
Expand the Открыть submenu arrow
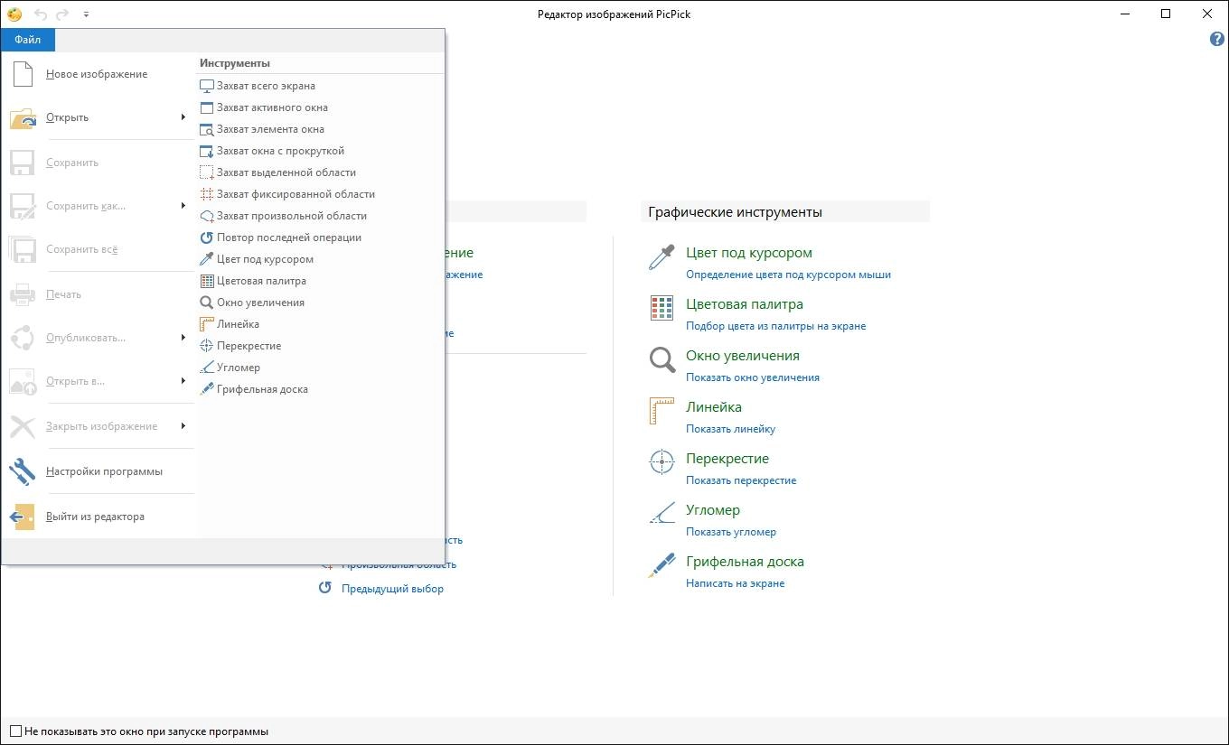(x=183, y=117)
